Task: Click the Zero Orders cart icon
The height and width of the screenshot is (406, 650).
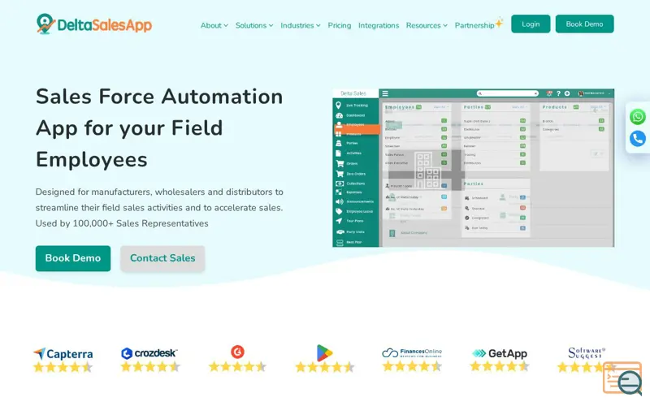Action: [x=340, y=174]
